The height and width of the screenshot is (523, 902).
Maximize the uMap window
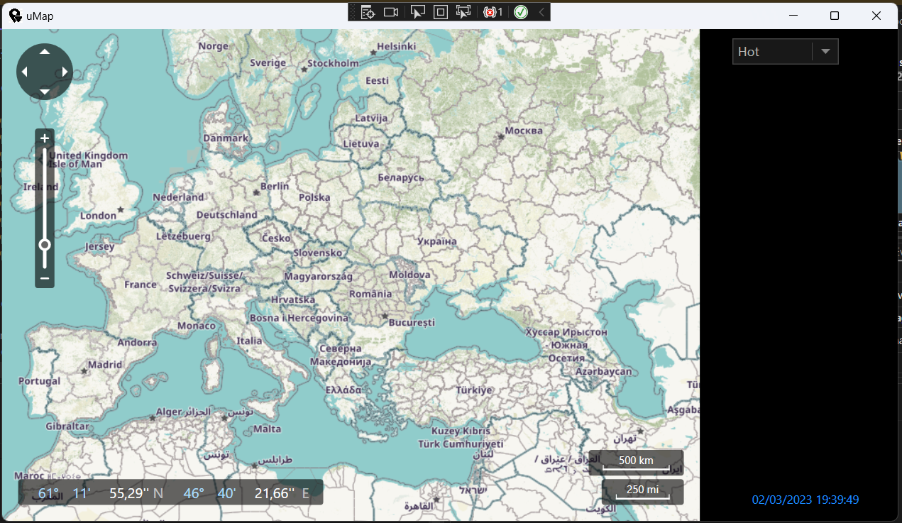pyautogui.click(x=835, y=16)
